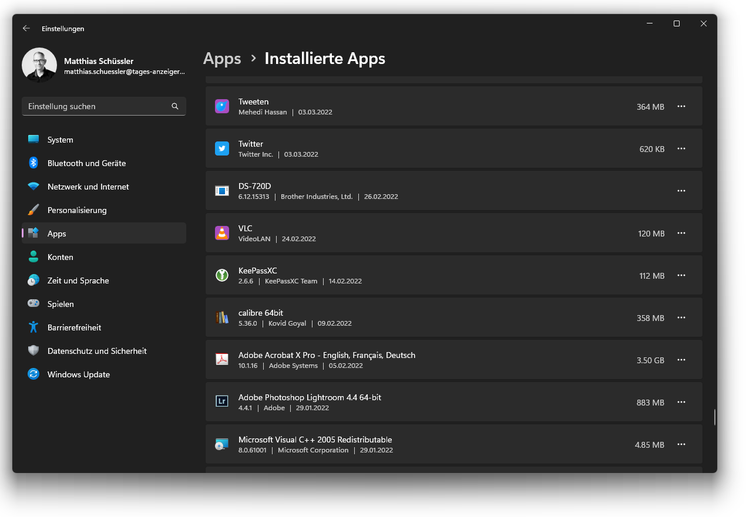Click the Visual C++ 2005 Redistributable icon
The image size is (746, 517).
click(x=221, y=444)
